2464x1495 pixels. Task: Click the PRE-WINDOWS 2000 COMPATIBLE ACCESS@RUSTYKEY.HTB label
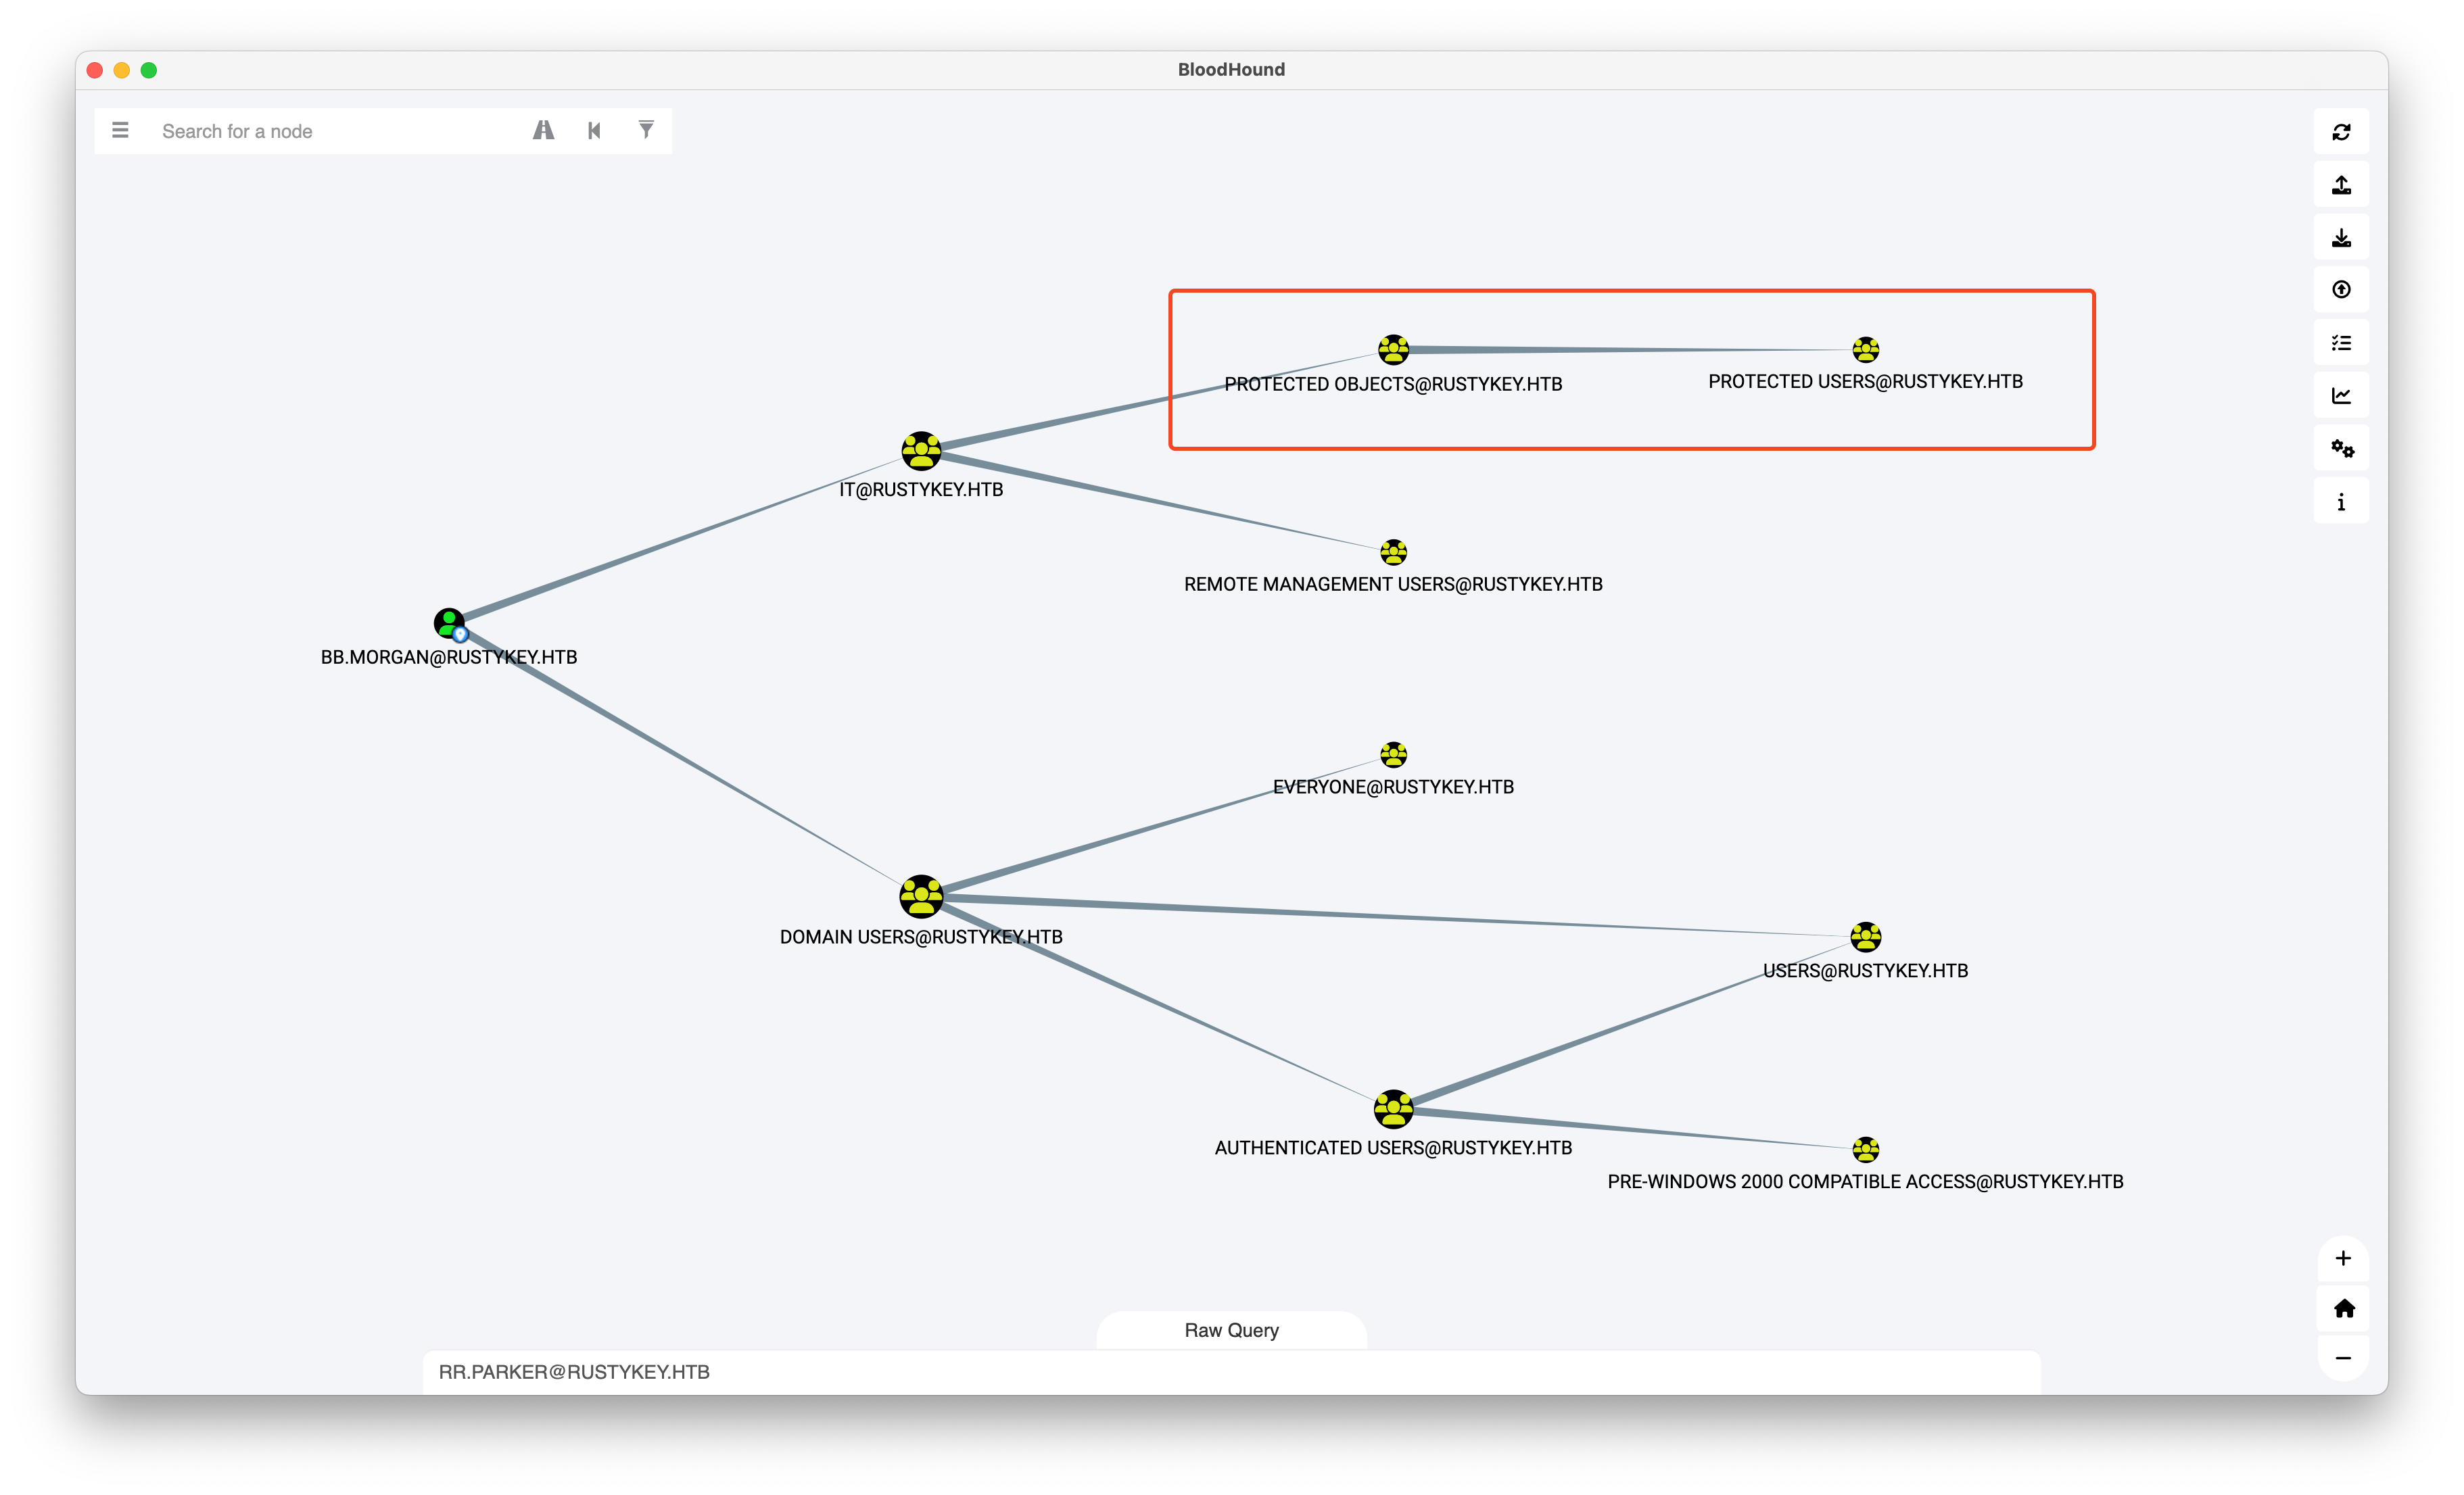(x=1865, y=1182)
